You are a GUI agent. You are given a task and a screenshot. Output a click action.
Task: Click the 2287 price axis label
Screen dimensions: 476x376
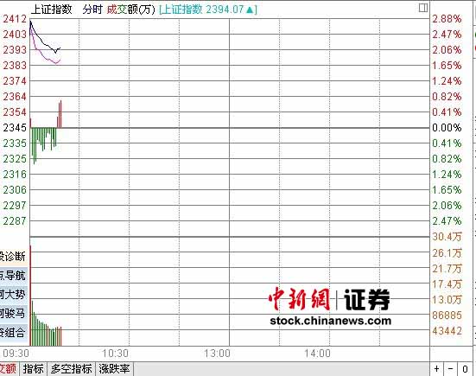pos(15,220)
